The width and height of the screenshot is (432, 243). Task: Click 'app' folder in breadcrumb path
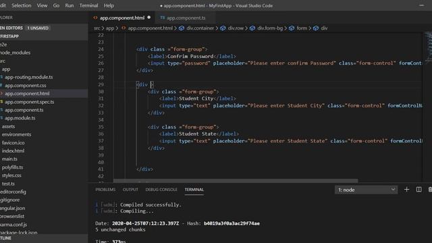point(110,28)
